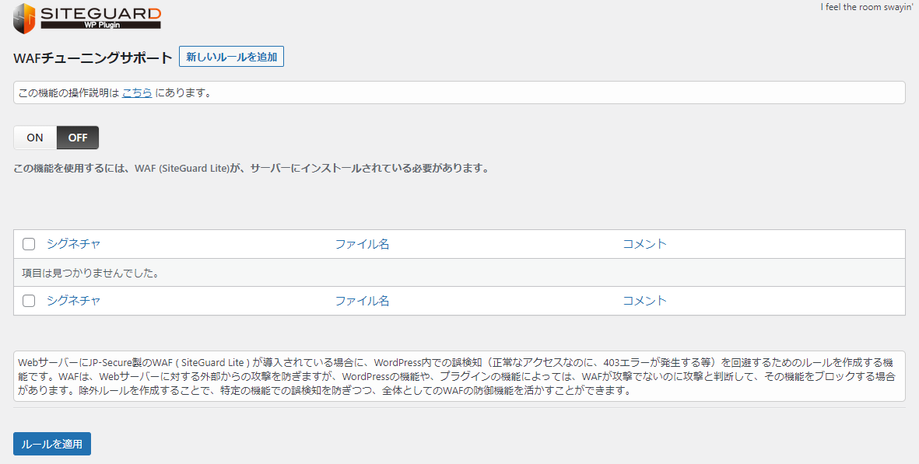Click ファイル名 in table footer row

click(362, 301)
